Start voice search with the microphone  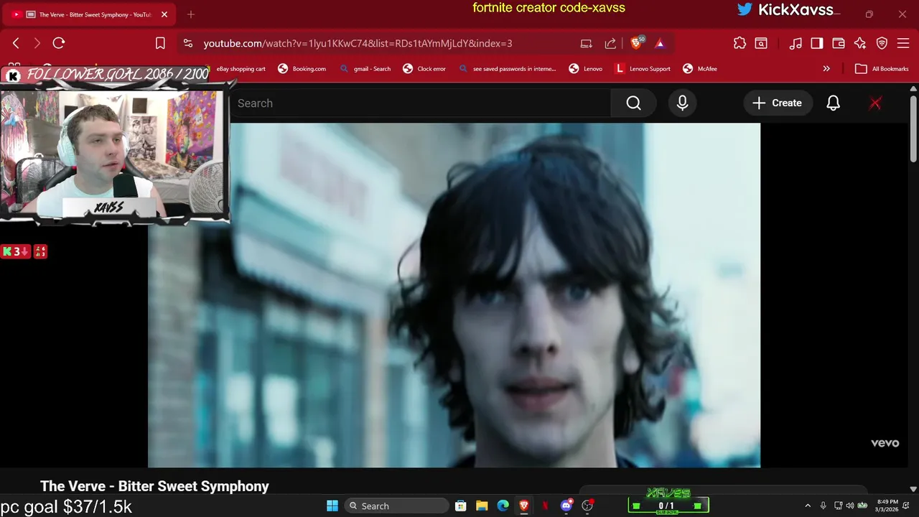click(x=682, y=103)
